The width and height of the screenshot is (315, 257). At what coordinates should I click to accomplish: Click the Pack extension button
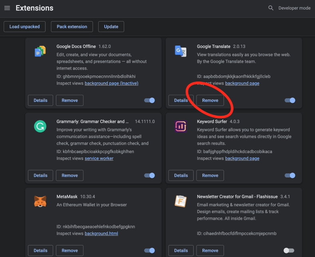[x=72, y=27]
